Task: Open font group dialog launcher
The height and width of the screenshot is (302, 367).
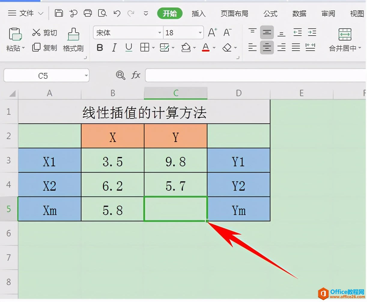Action: pyautogui.click(x=238, y=57)
